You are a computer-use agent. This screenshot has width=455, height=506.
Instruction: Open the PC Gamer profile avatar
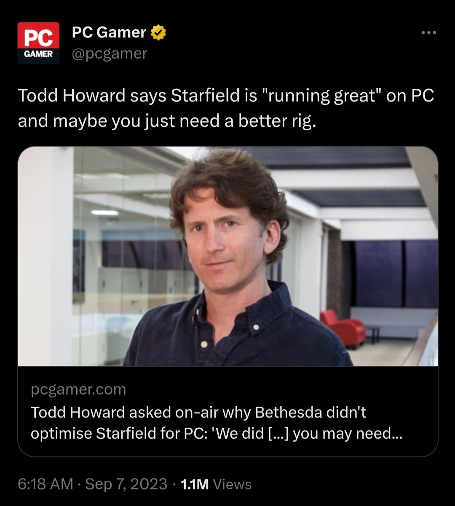pyautogui.click(x=38, y=43)
